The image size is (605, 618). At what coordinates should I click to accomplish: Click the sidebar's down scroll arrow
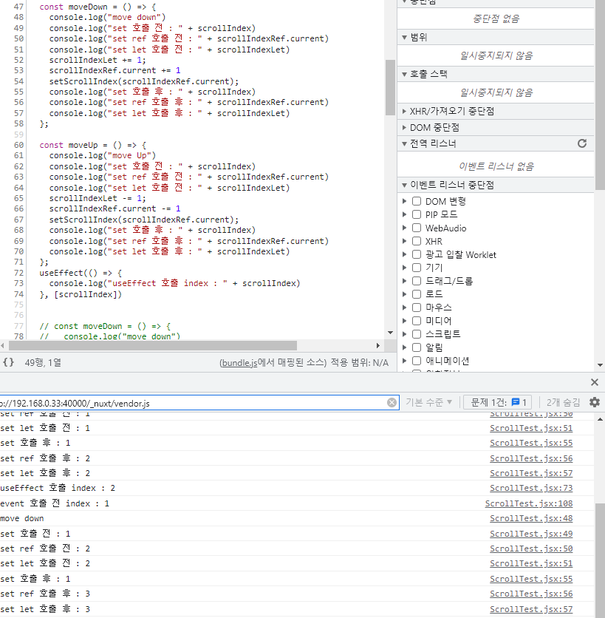tap(600, 365)
